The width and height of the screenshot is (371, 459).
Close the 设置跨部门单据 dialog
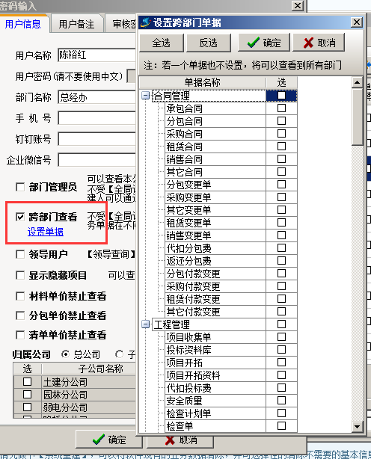357,22
